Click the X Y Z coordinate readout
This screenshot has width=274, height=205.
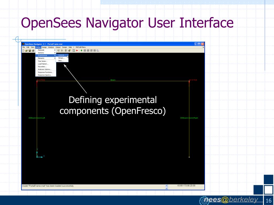pos(186,186)
